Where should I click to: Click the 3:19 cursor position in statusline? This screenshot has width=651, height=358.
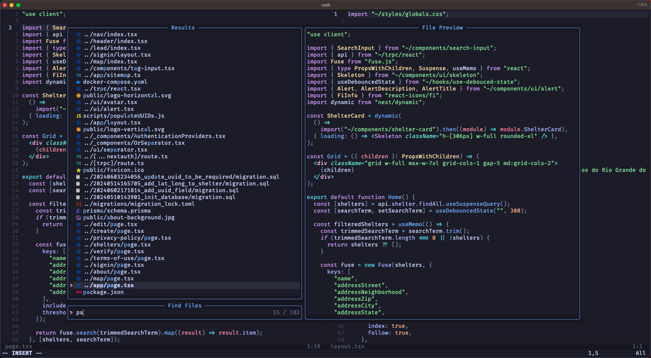click(x=314, y=346)
